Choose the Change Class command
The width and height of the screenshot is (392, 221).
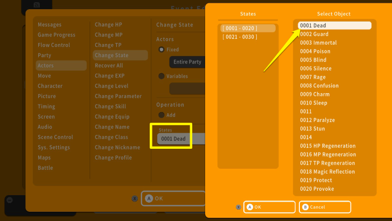[111, 137]
